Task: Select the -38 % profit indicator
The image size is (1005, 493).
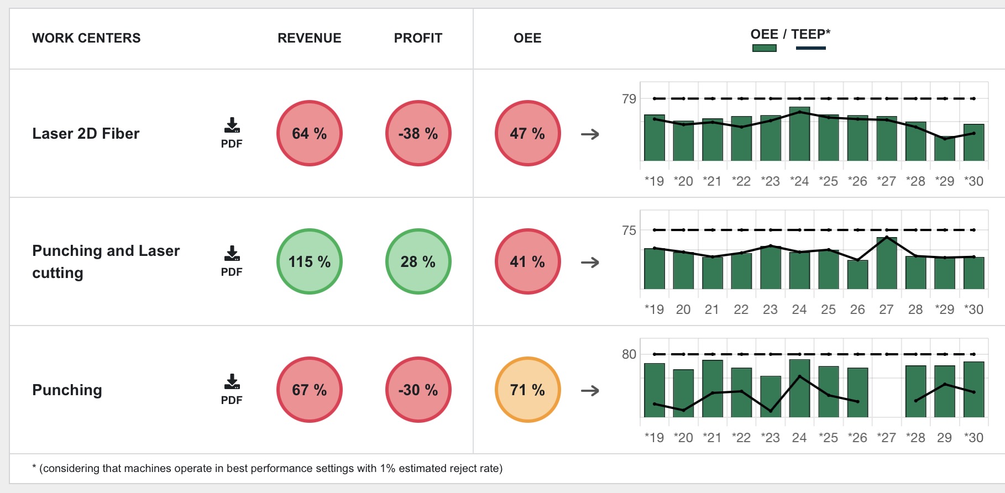Action: coord(418,133)
